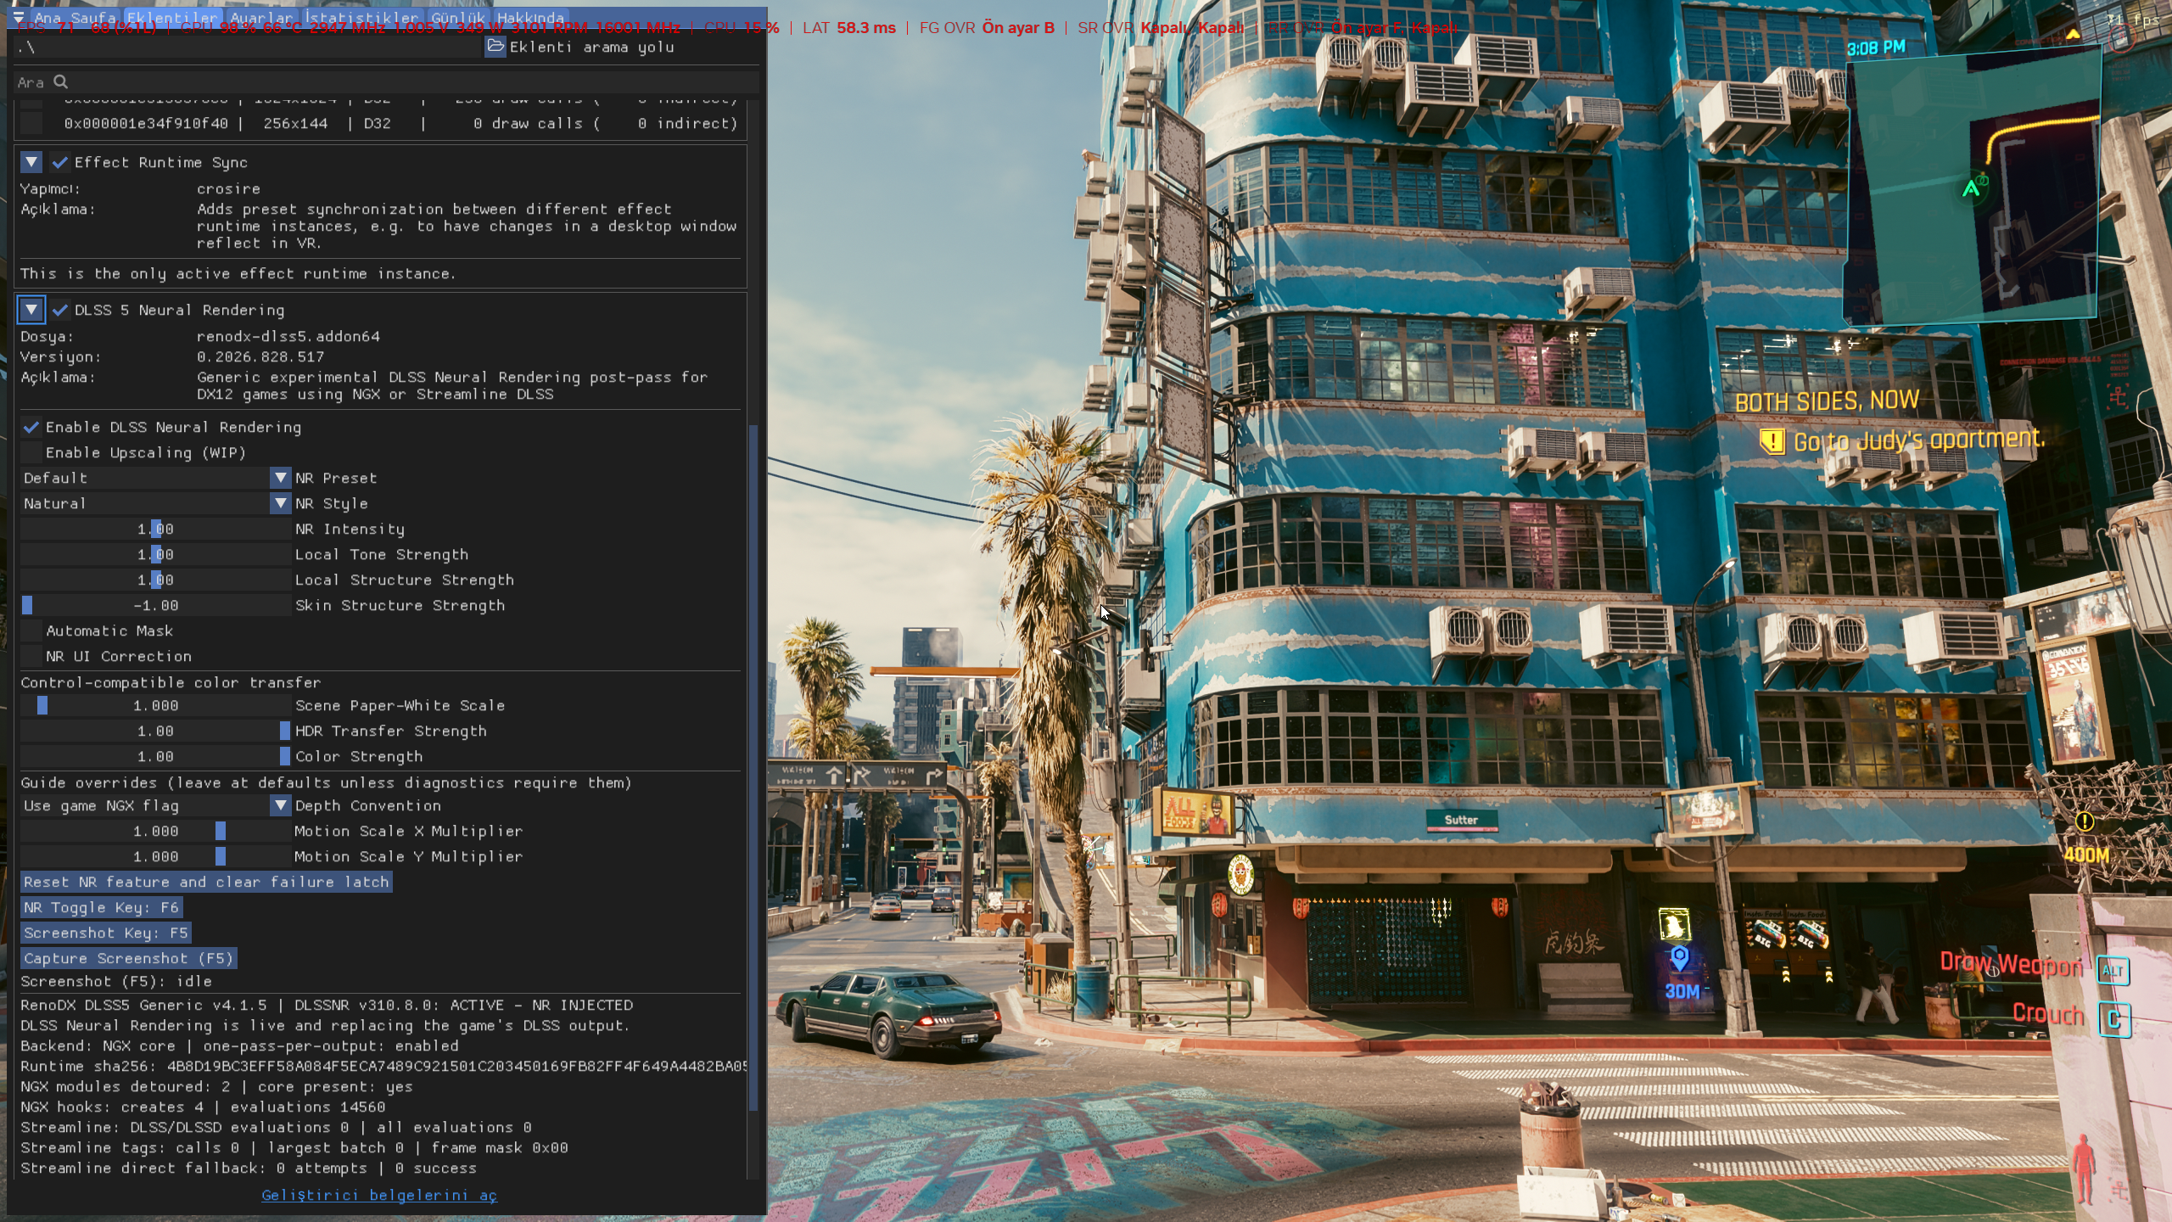Viewport: 2172px width, 1222px height.
Task: Open the NR Style dropdown
Action: pos(156,503)
